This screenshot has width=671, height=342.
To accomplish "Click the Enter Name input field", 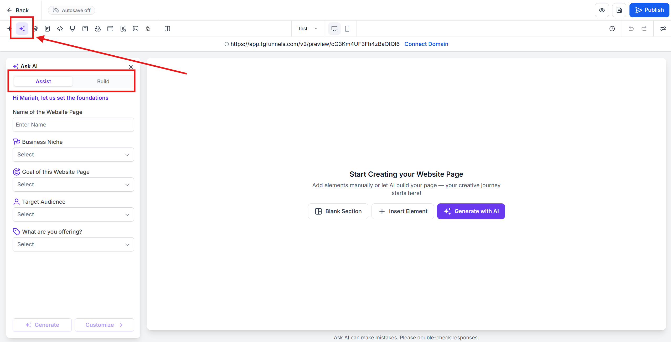I will point(73,125).
